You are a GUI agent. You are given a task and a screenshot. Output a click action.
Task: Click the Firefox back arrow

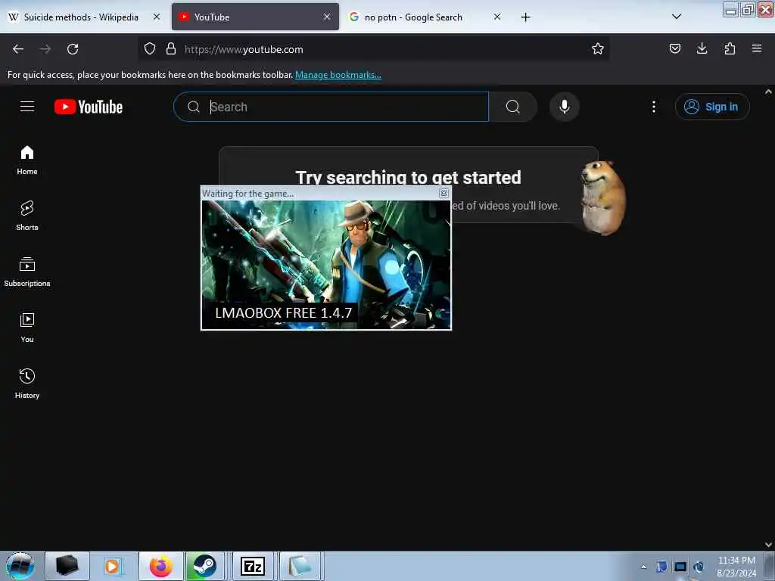pyautogui.click(x=18, y=49)
